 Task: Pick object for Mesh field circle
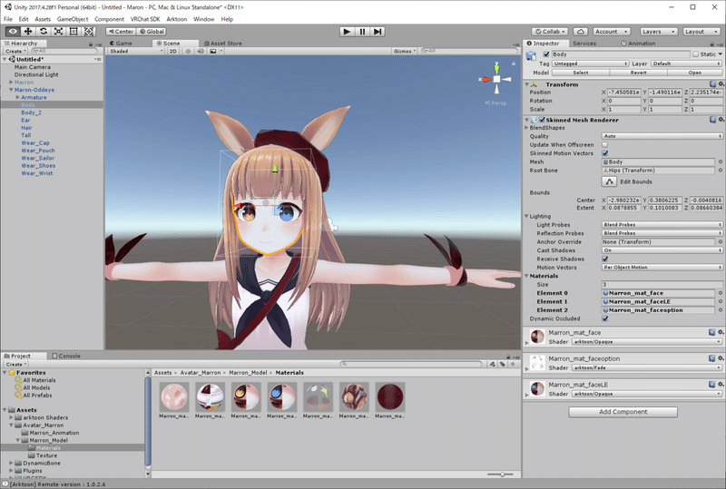tap(721, 162)
